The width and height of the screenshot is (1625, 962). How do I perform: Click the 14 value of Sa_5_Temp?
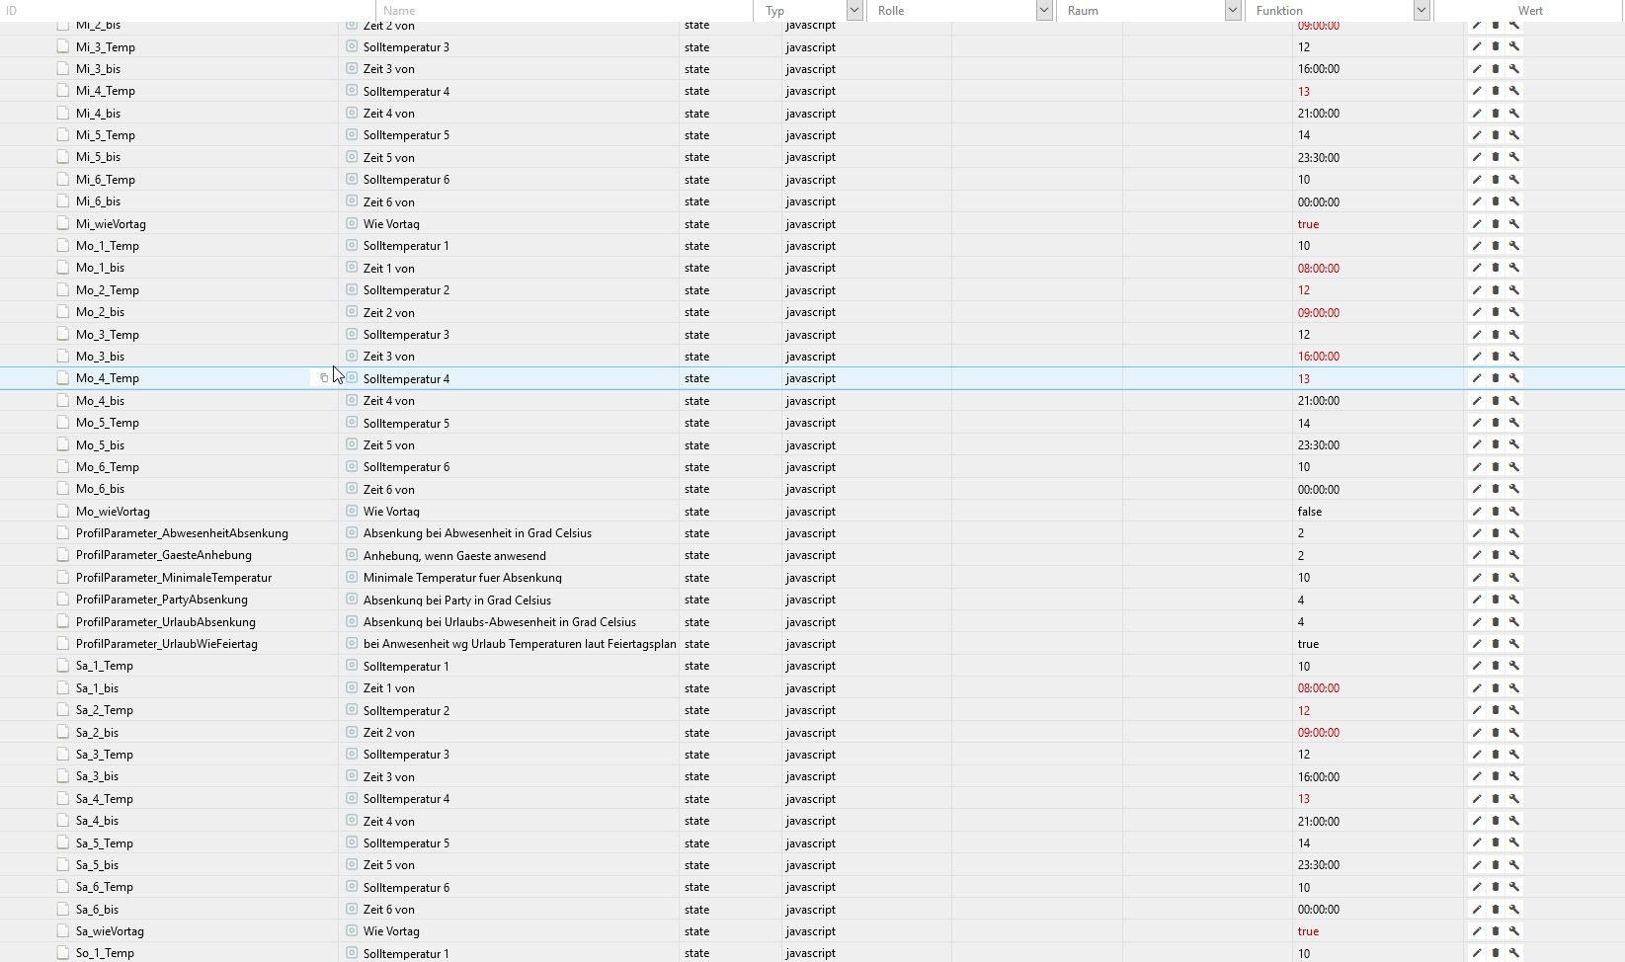click(1304, 843)
